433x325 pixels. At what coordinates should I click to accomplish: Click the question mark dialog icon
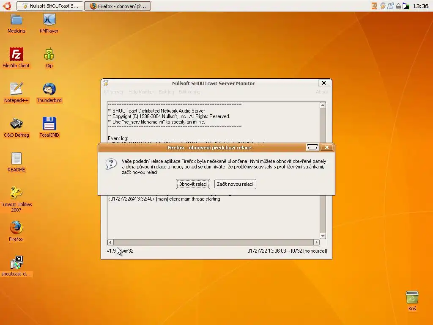click(x=111, y=164)
